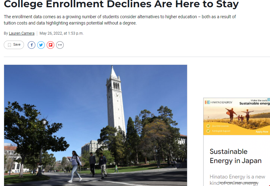The width and height of the screenshot is (270, 186).
Task: Click the Full English Support checkmark
Action: pyautogui.click(x=208, y=131)
